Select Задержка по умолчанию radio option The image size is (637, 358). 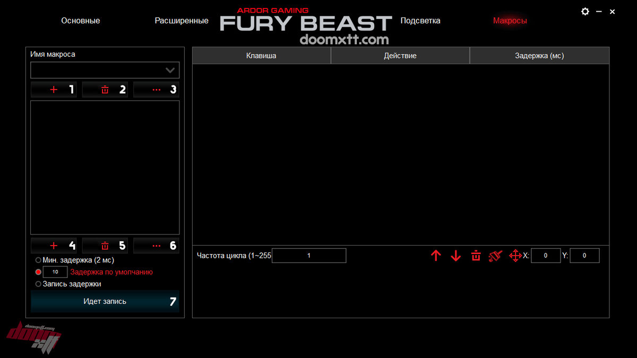(x=38, y=272)
